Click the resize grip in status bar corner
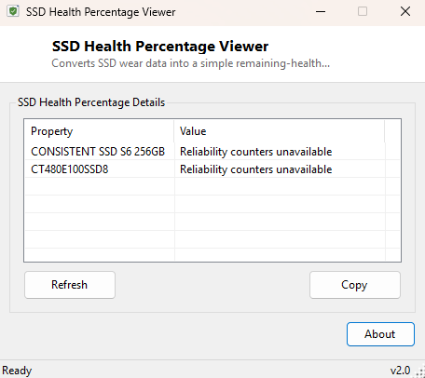425x378 pixels. (420, 372)
